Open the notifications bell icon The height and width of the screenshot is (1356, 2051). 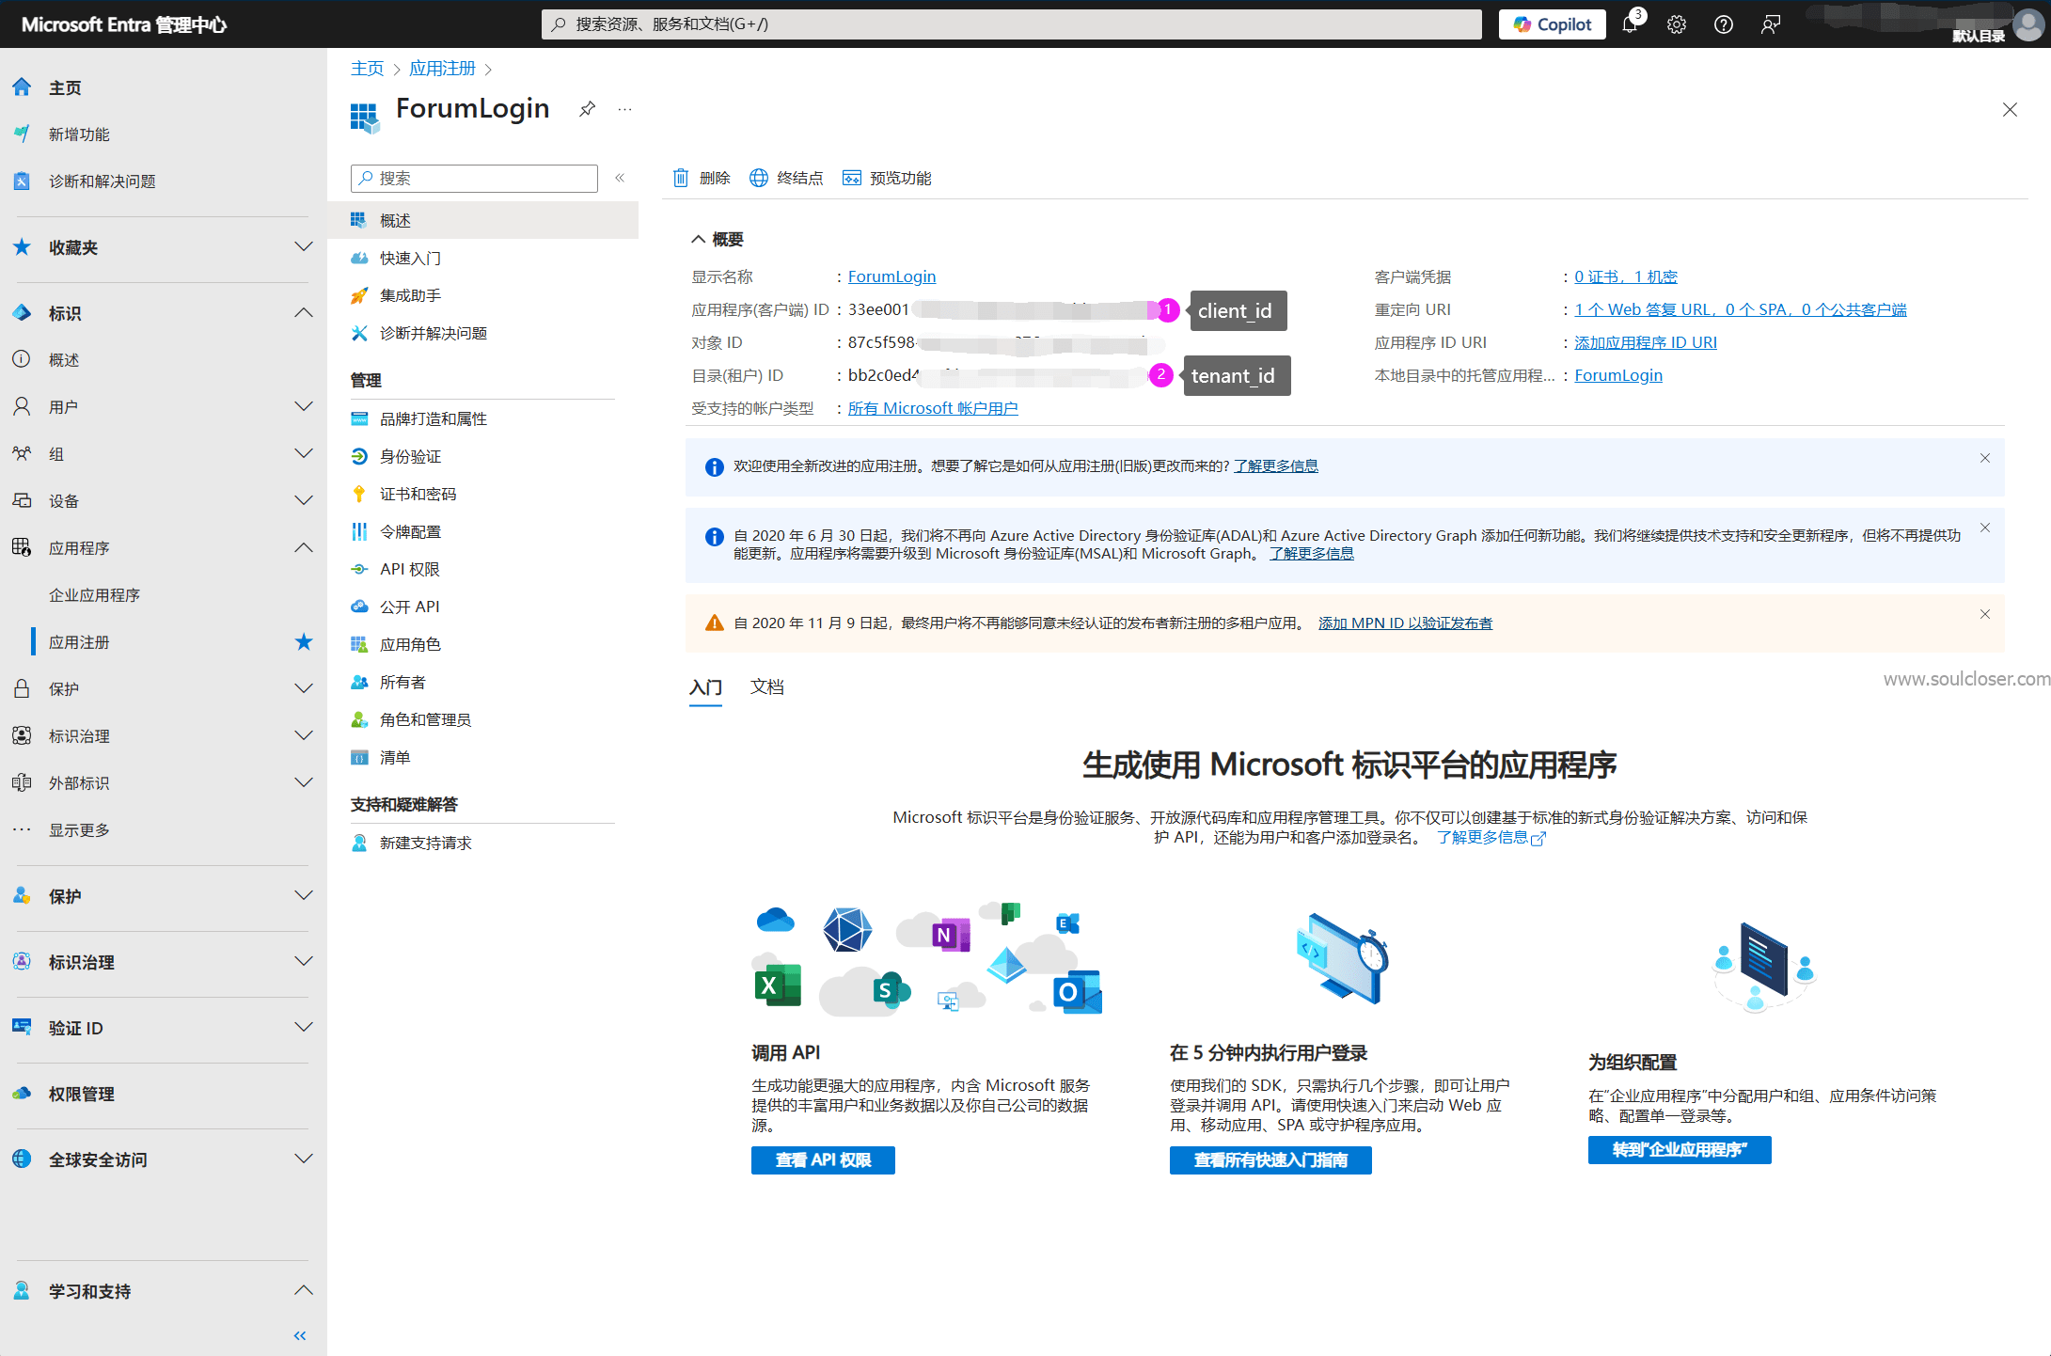click(1630, 24)
